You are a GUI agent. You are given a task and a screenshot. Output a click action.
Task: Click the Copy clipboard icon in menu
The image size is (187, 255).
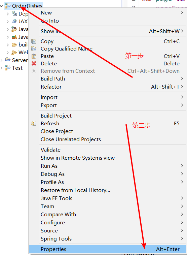(x=34, y=41)
